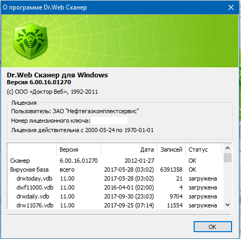Click the date 2012-01-27 in Сканер row
This screenshot has width=241, height=239.
point(139,161)
